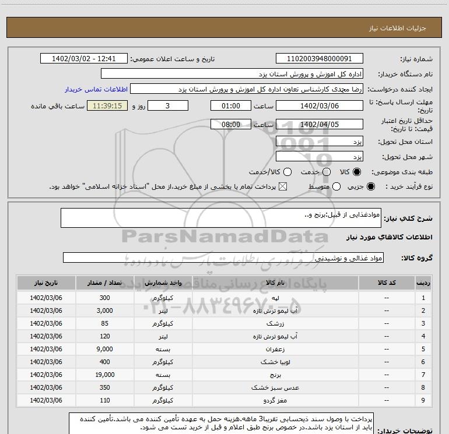Click the quantity 300 cell for لپه
Viewport: 449px width, 434px height.
point(104,298)
